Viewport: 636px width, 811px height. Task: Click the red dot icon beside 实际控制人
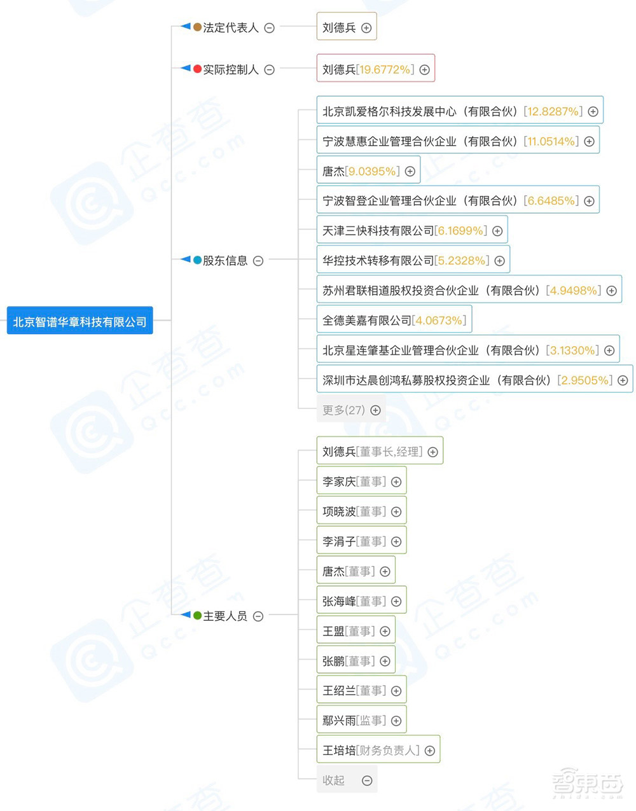(x=197, y=69)
